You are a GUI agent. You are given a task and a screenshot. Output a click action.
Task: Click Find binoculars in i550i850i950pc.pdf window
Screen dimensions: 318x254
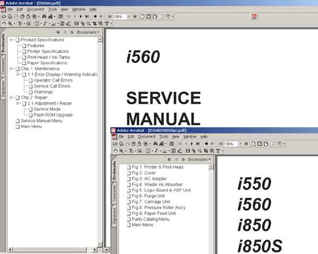pos(155,143)
